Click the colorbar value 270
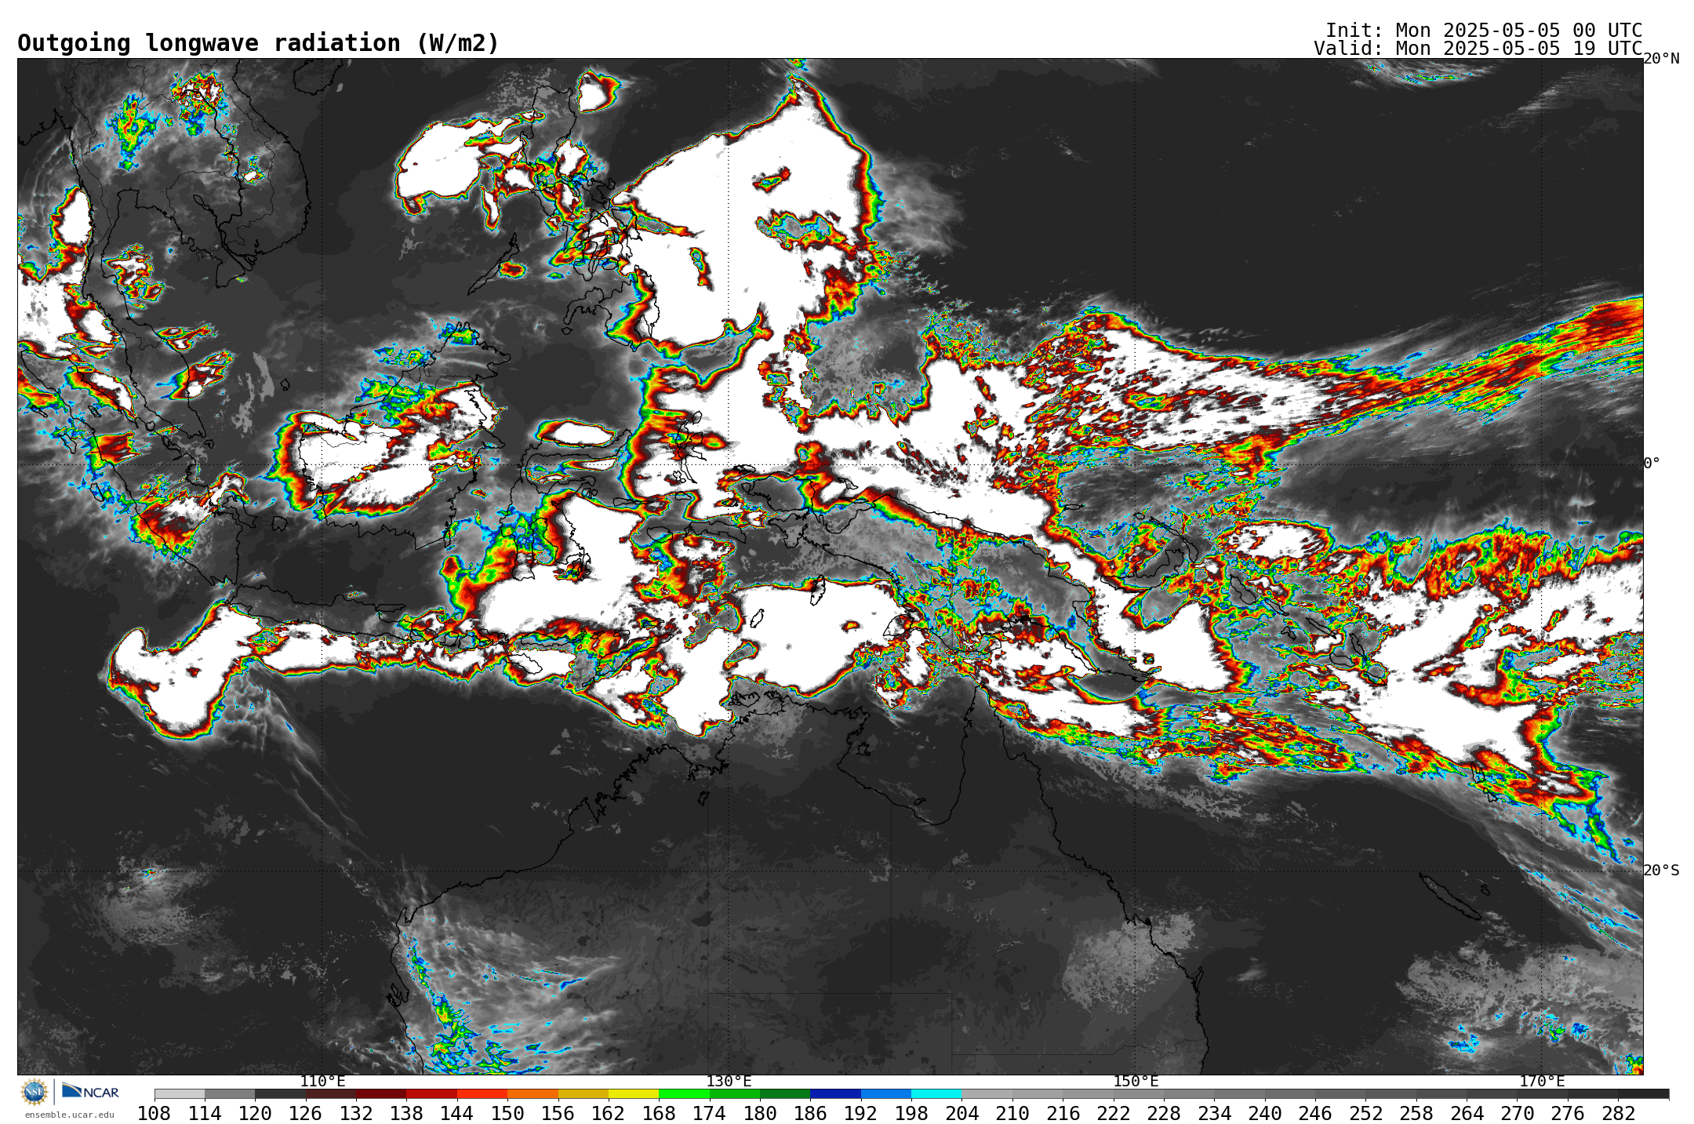 pyautogui.click(x=1518, y=1114)
